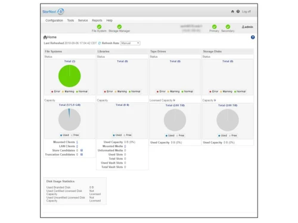Click the Mounted Clients count link
The height and width of the screenshot is (223, 298).
(x=77, y=142)
